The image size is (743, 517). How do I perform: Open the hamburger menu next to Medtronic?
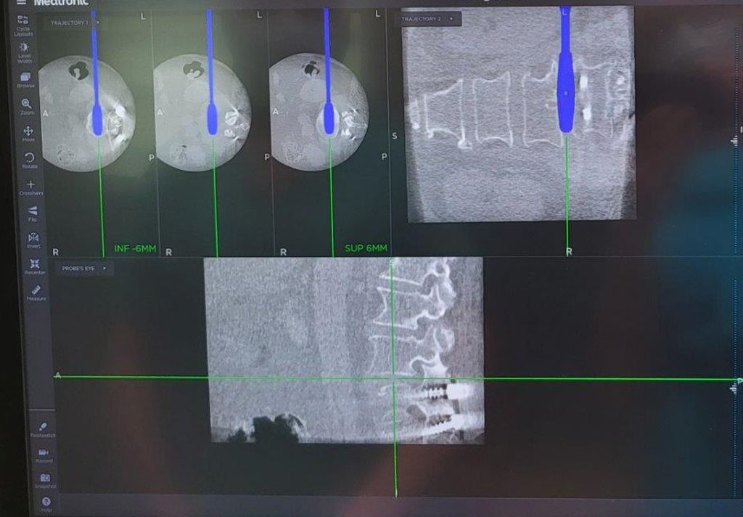click(x=21, y=2)
